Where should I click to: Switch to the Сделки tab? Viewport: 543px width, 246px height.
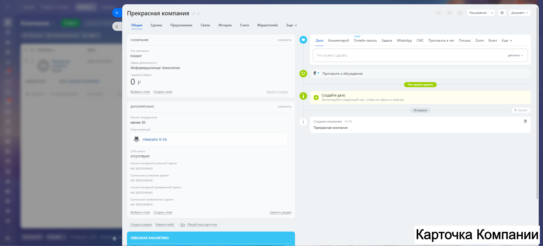point(156,25)
